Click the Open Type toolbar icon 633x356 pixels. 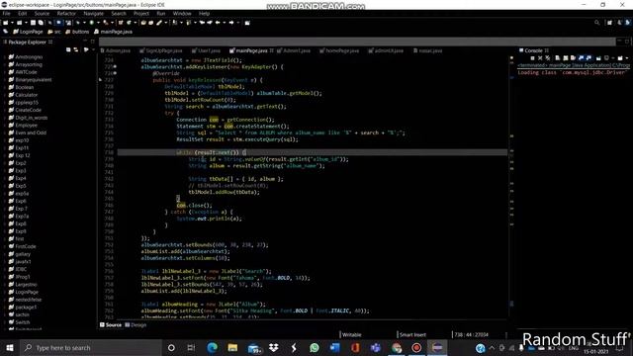[142, 23]
